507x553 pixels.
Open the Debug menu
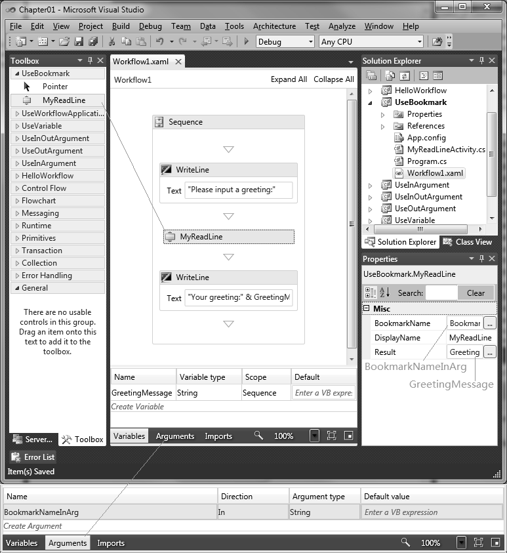[150, 26]
